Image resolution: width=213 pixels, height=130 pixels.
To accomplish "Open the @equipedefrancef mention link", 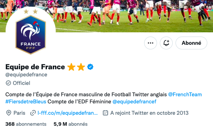I will point(135,102).
